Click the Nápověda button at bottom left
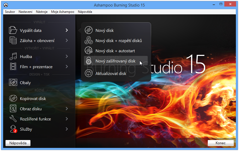Viewport: 239px width, 151px height. 18,143
